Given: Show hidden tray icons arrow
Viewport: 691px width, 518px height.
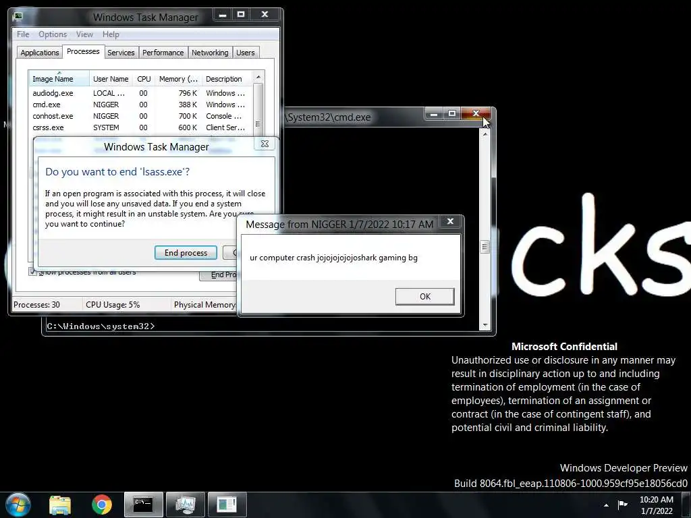Looking at the screenshot, I should click(x=607, y=505).
